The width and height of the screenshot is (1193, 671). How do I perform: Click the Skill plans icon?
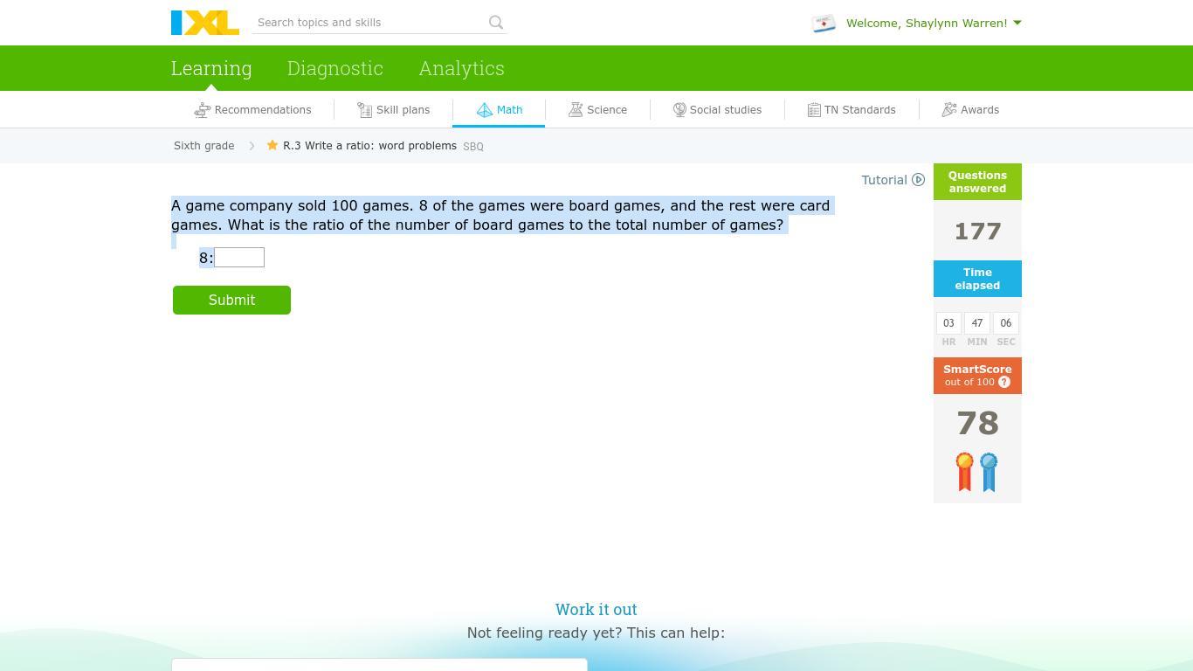[365, 110]
